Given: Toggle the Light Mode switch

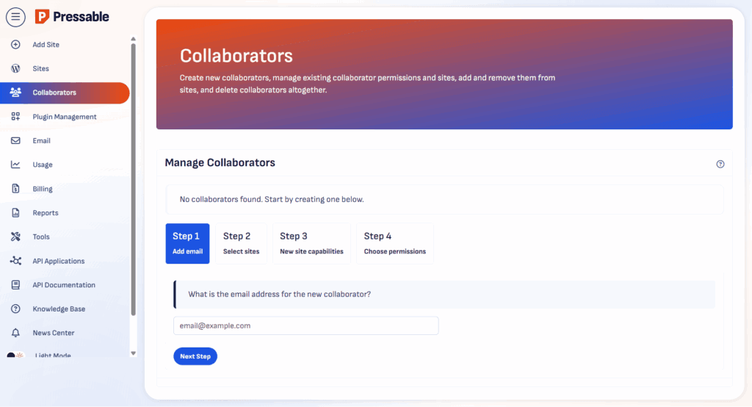Looking at the screenshot, I should pyautogui.click(x=15, y=356).
